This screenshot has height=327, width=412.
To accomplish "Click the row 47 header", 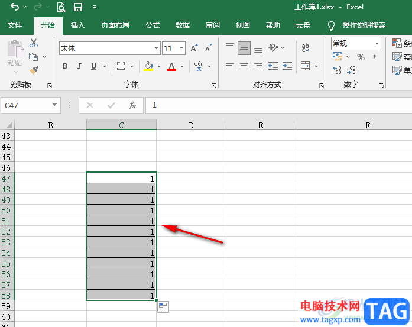I will (7, 179).
